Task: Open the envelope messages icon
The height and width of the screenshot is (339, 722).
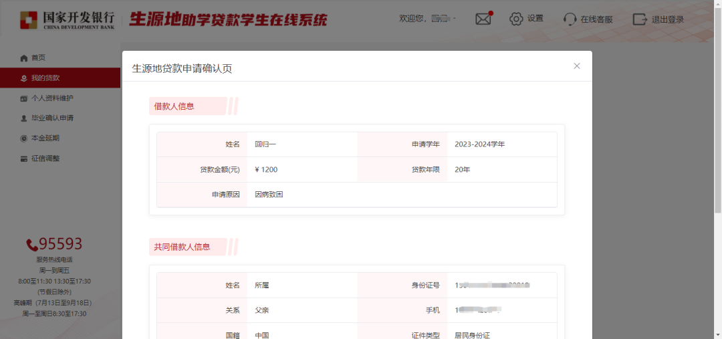Action: (x=483, y=19)
